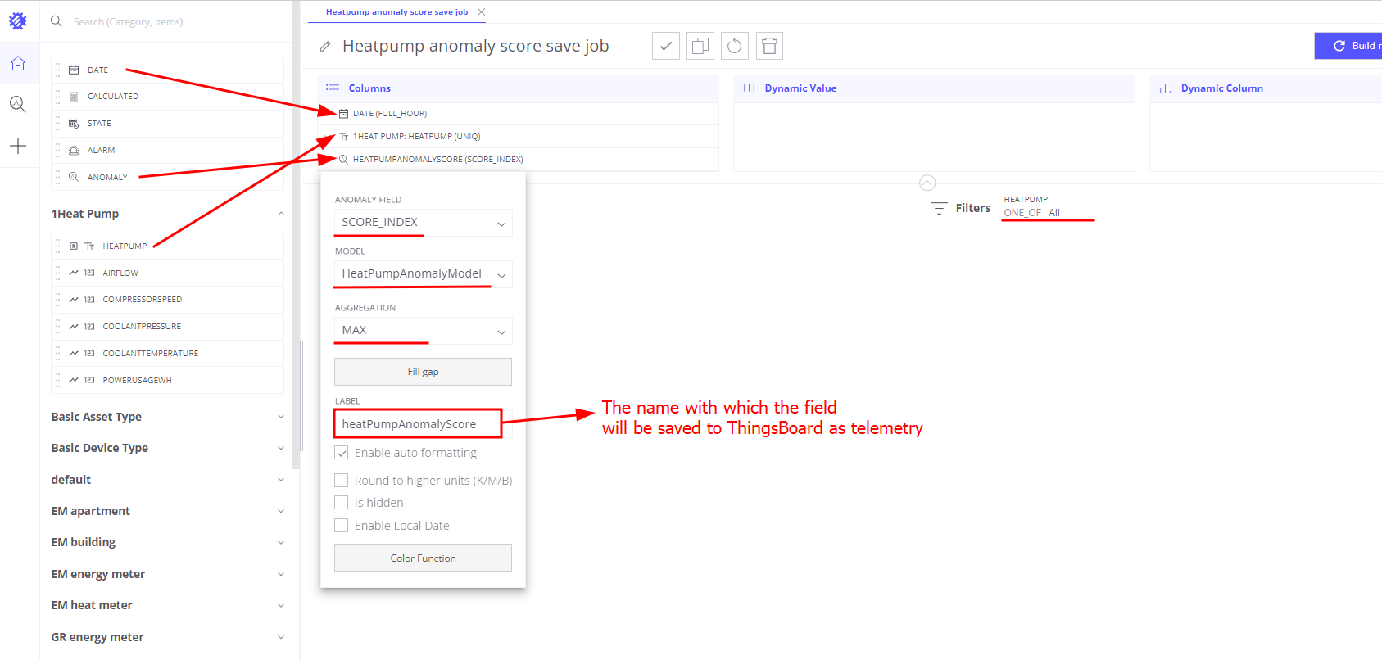This screenshot has height=660, width=1382.
Task: Click the Label input field
Action: click(418, 424)
